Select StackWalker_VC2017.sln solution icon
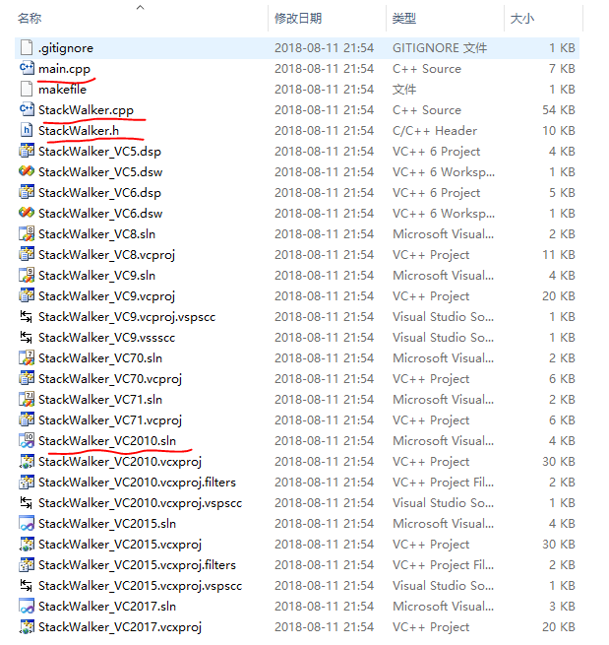The image size is (609, 645). pyautogui.click(x=27, y=606)
